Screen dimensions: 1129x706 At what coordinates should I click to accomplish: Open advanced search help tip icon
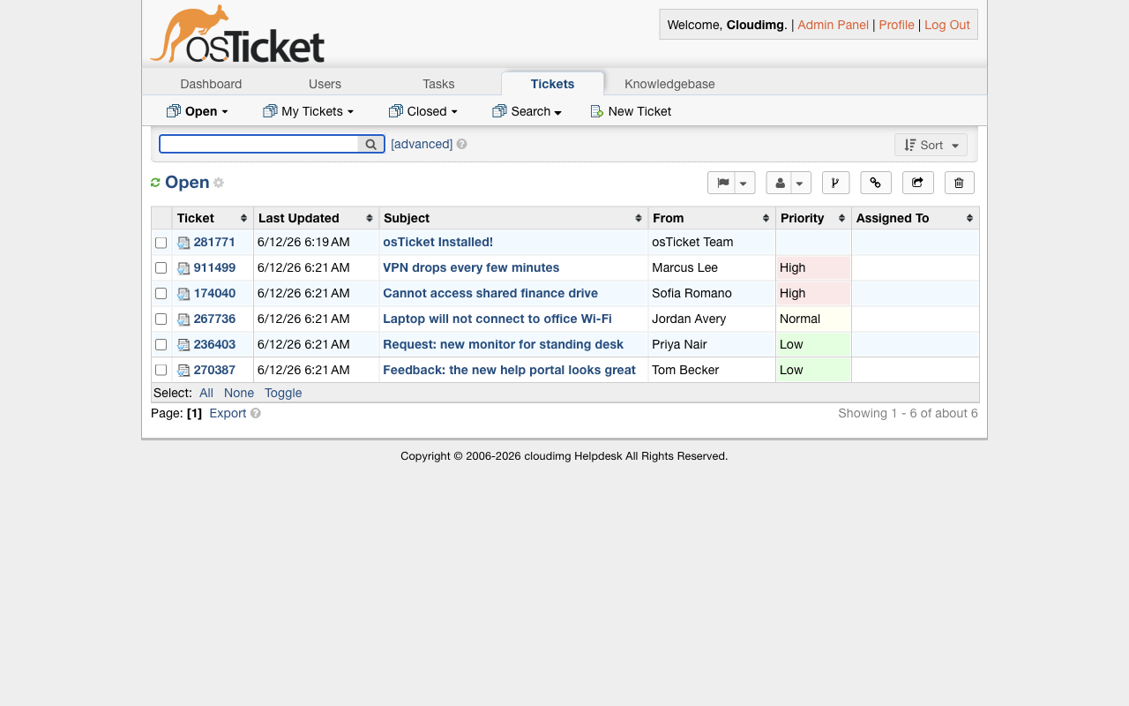461,144
